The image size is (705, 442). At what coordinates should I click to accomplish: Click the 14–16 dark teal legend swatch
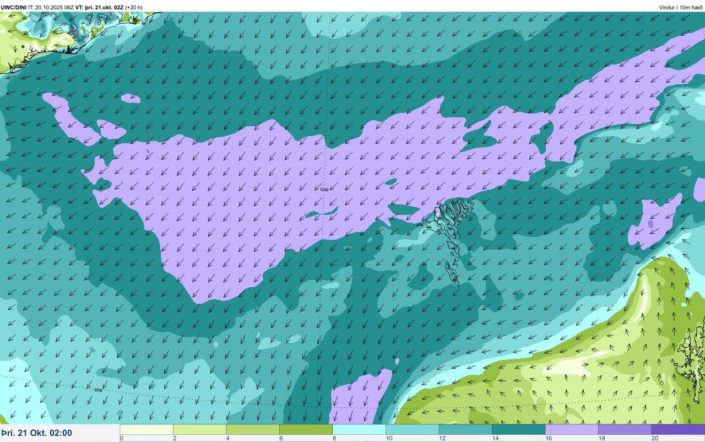(x=518, y=429)
